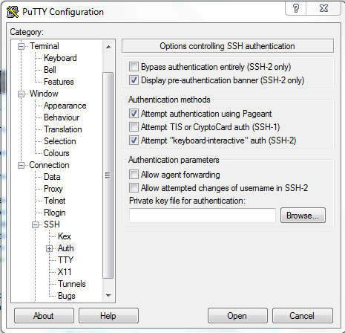Select the Tunnels category
Image resolution: width=345 pixels, height=333 pixels.
pos(72,284)
